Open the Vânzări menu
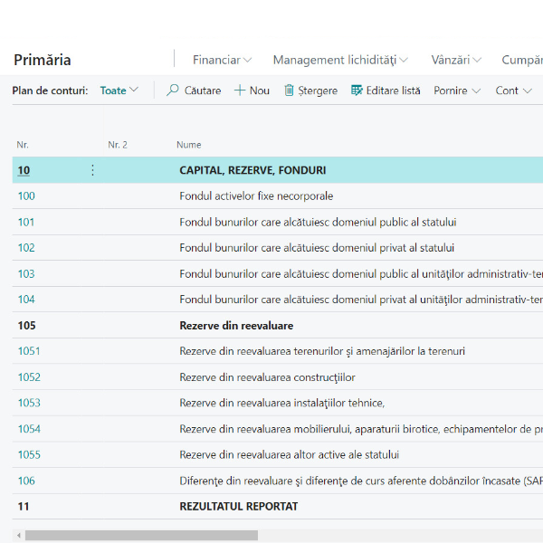The image size is (543, 543). coord(456,60)
